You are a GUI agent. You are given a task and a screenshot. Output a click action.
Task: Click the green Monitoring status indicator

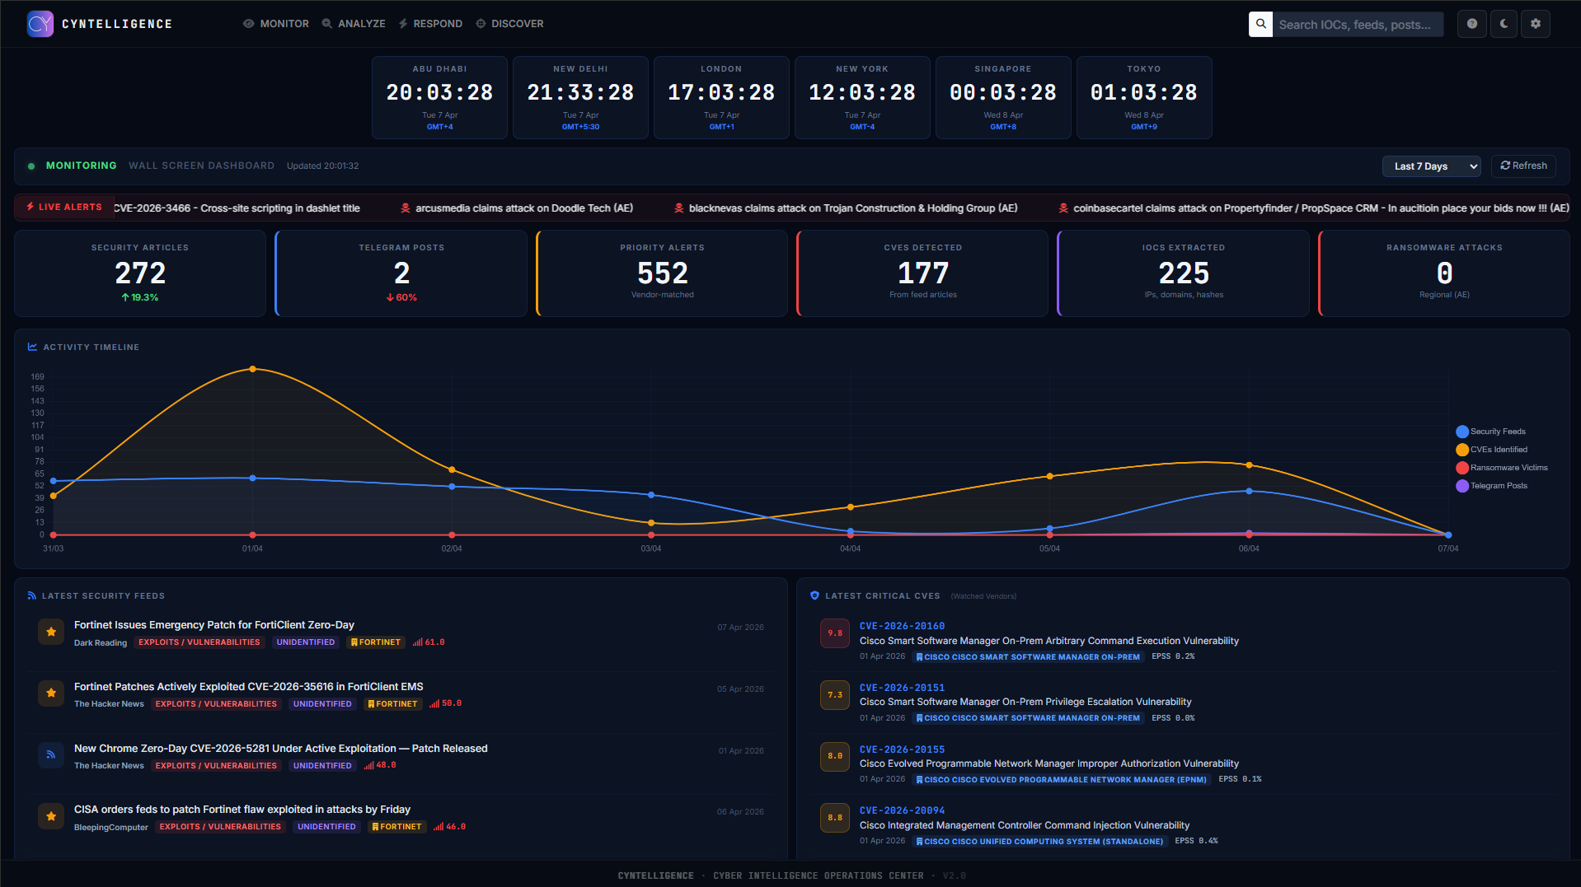tap(31, 166)
